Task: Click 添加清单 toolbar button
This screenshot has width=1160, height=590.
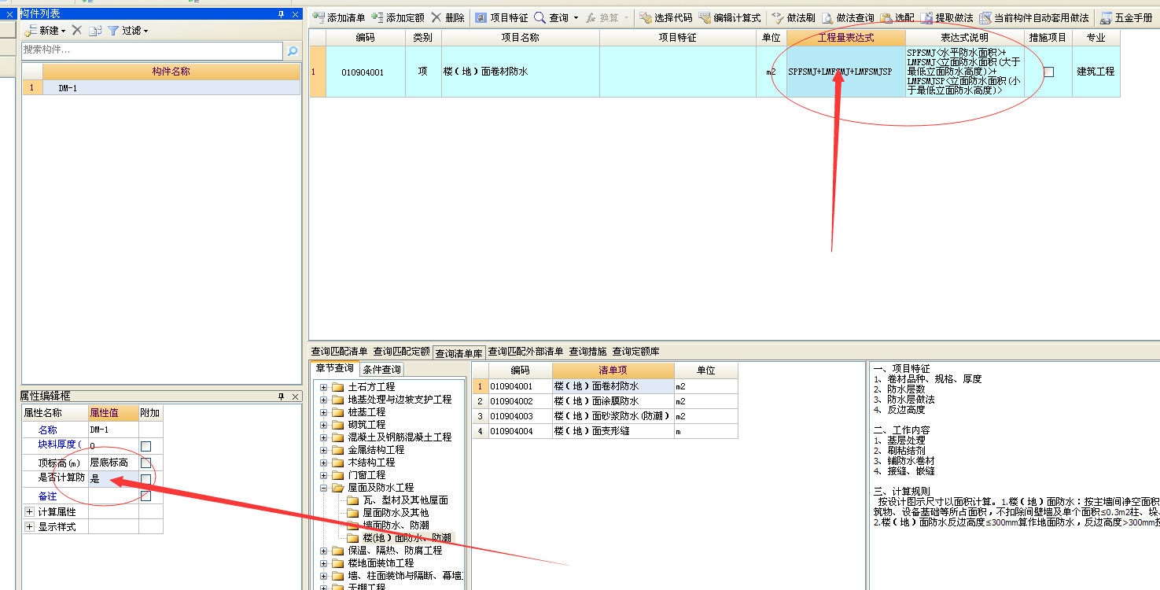Action: click(x=339, y=17)
